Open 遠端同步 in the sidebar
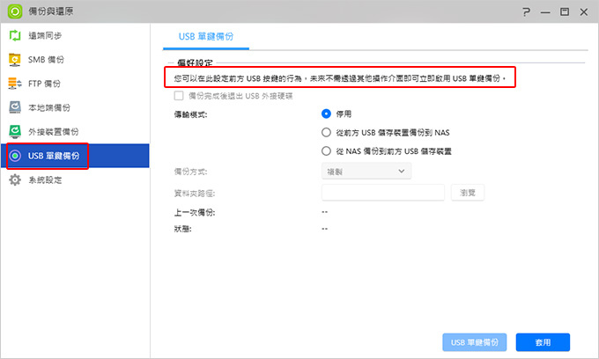599x359 pixels. pos(75,35)
